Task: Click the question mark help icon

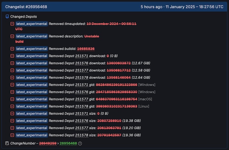Action: tap(80, 144)
